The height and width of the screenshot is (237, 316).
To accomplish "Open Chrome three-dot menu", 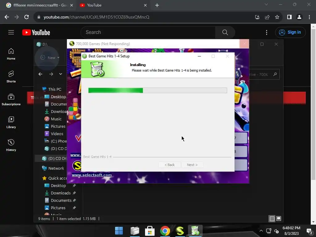I will click(x=309, y=17).
